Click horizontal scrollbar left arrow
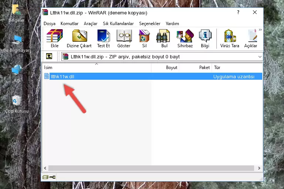Screen dimensions: 284x189 pos(45,168)
